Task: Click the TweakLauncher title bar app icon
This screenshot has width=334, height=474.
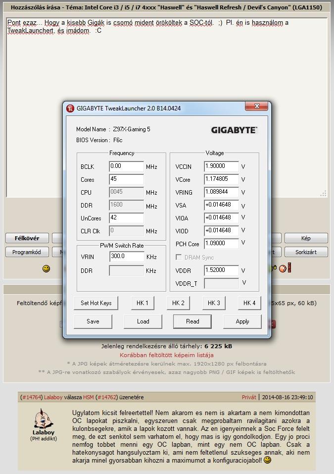Action: tap(70, 108)
